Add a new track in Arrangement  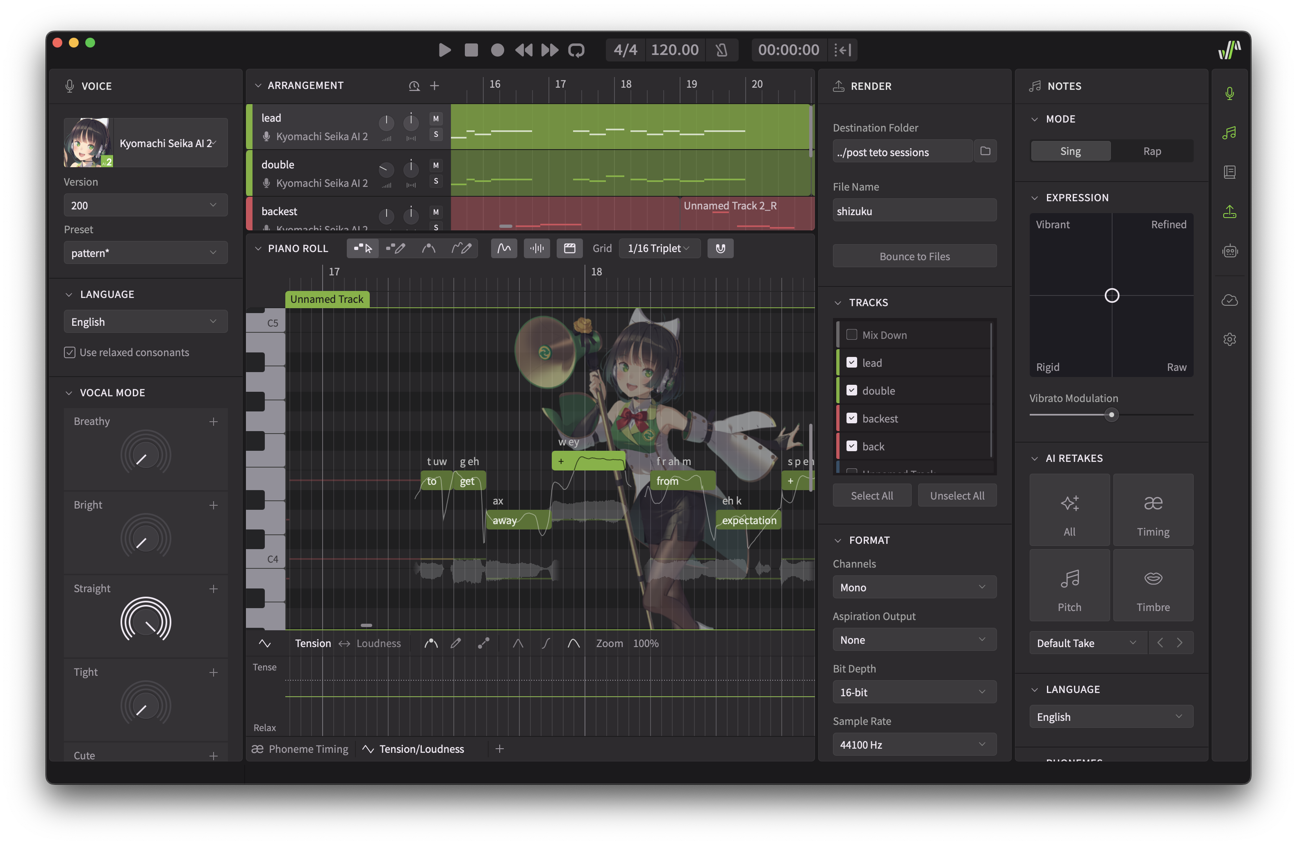[x=435, y=86]
